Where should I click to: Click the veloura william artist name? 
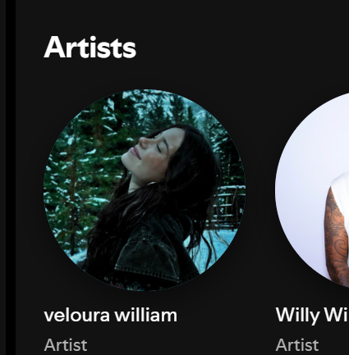(111, 316)
